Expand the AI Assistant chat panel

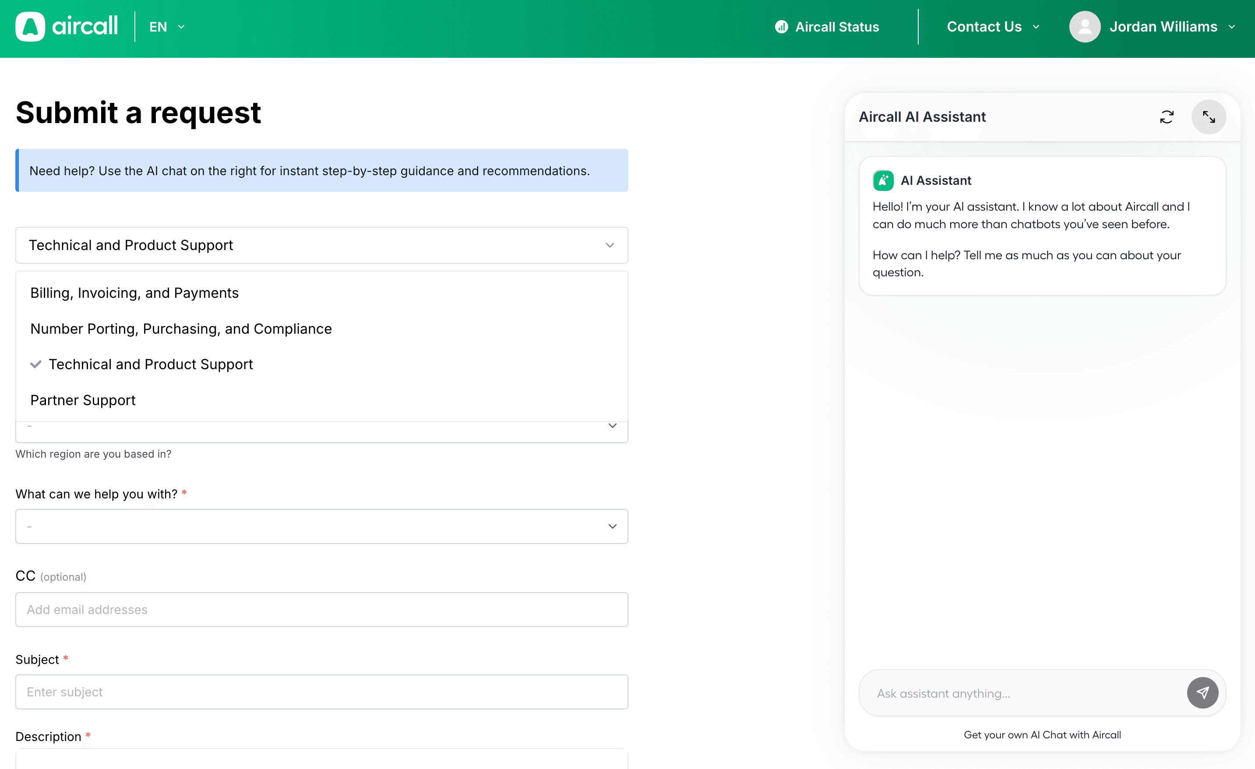pos(1208,116)
